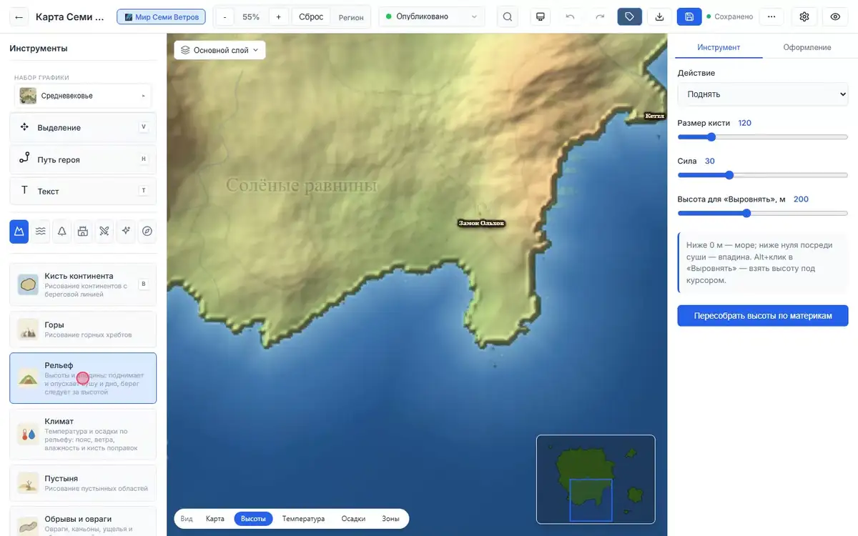Select the terrain category icon
Image resolution: width=858 pixels, height=536 pixels.
(x=19, y=231)
